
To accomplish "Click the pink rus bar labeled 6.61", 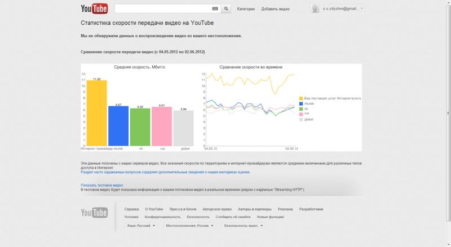I will [x=162, y=127].
